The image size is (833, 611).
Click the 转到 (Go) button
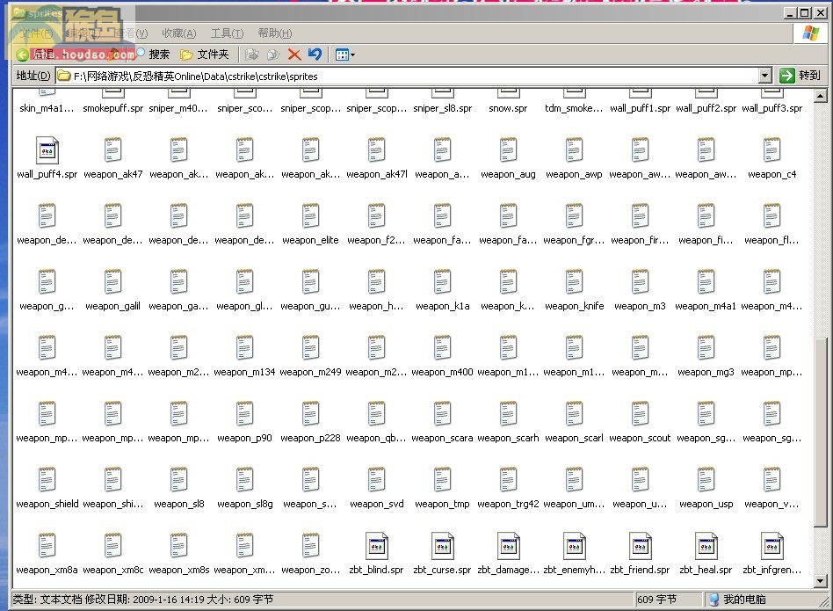[800, 76]
